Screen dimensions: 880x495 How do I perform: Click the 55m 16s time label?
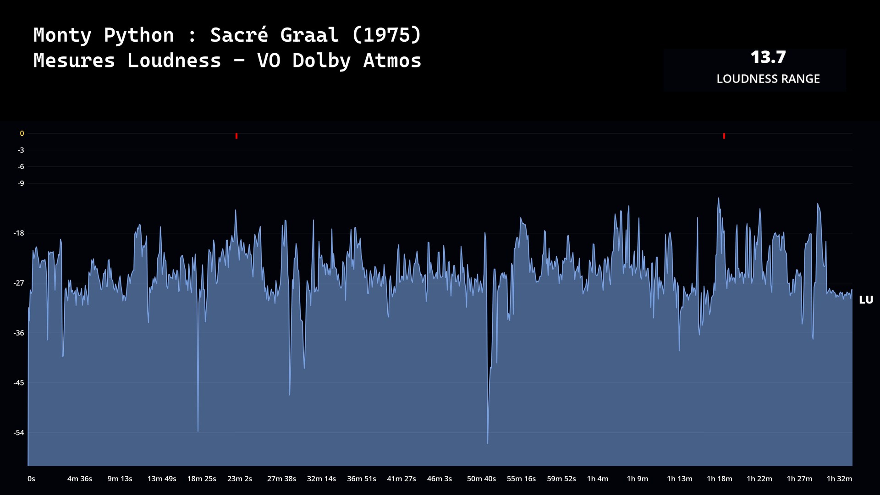(x=521, y=479)
